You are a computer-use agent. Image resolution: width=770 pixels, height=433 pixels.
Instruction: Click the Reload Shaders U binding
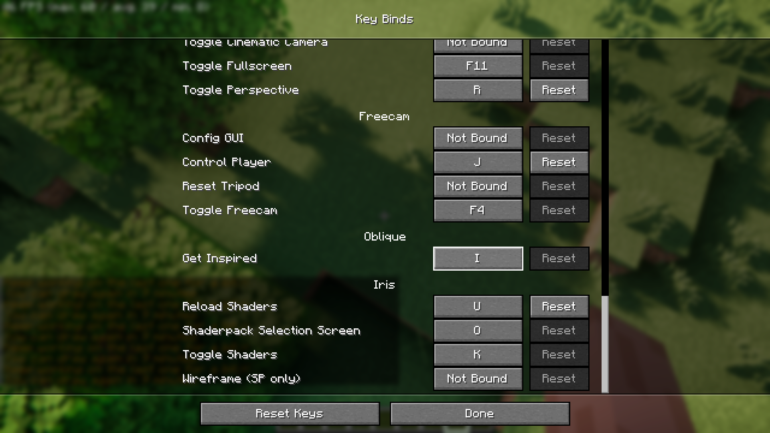[477, 306]
